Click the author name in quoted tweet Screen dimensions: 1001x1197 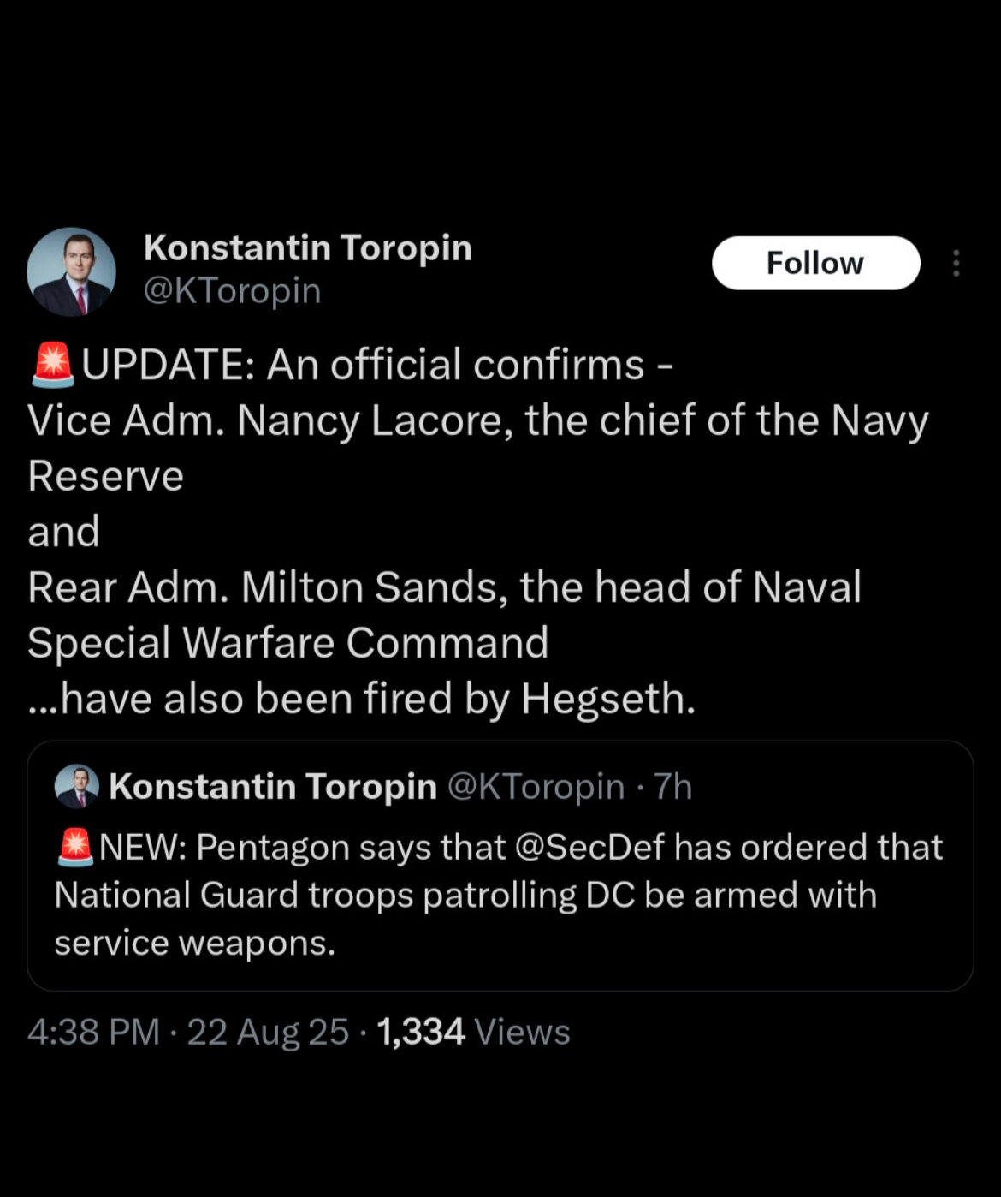click(x=273, y=786)
